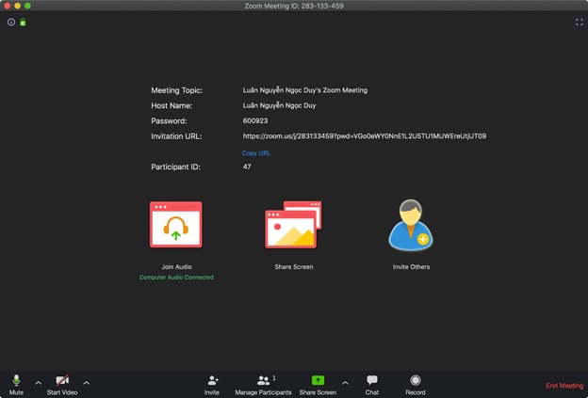Click End Meeting
The height and width of the screenshot is (398, 588).
[x=564, y=386]
